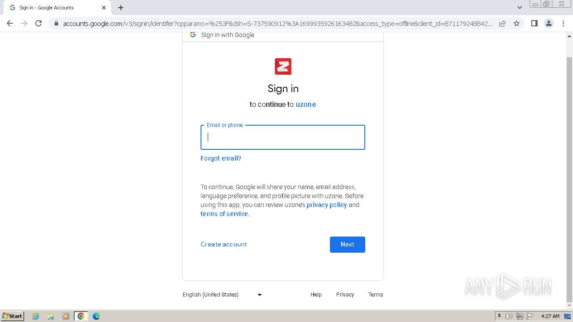This screenshot has height=322, width=573.
Task: Open the Windows Start button
Action: 13,316
